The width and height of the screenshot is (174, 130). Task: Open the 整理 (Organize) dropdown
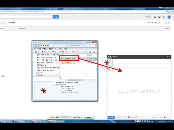(37, 52)
